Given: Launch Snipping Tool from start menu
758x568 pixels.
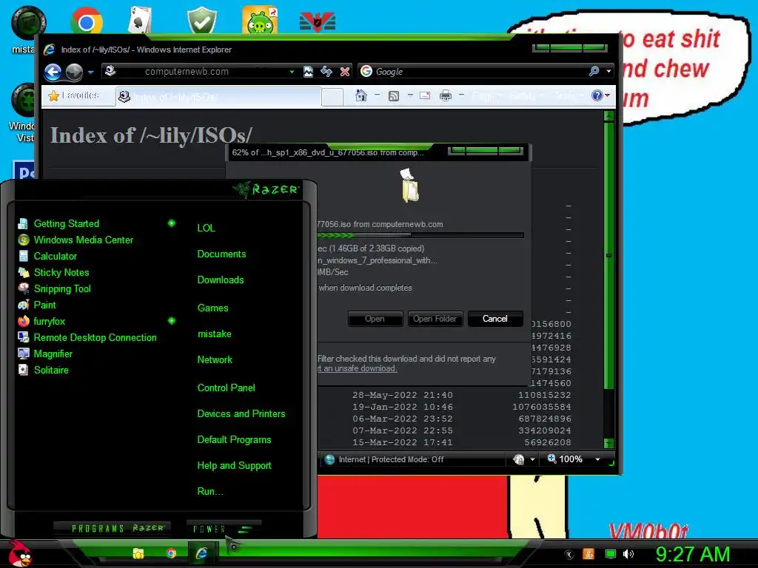Looking at the screenshot, I should pos(62,289).
